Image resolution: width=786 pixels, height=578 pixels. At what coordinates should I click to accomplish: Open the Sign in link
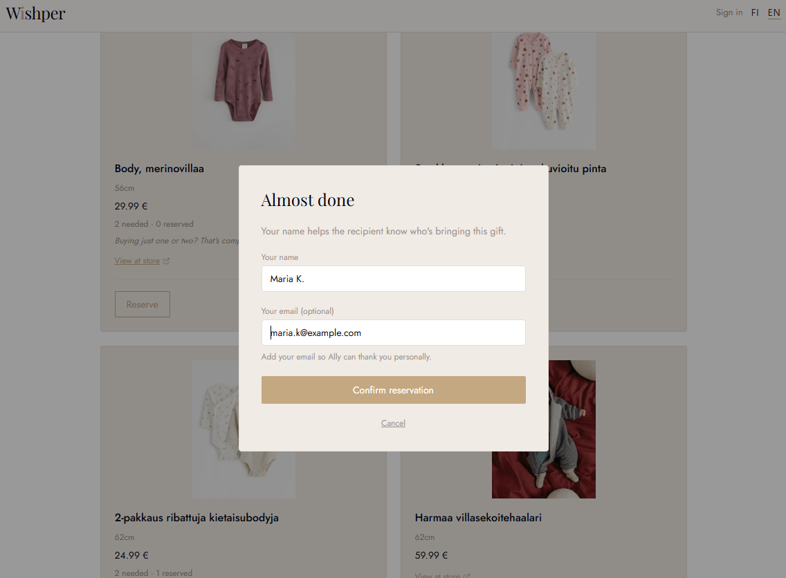pyautogui.click(x=729, y=12)
